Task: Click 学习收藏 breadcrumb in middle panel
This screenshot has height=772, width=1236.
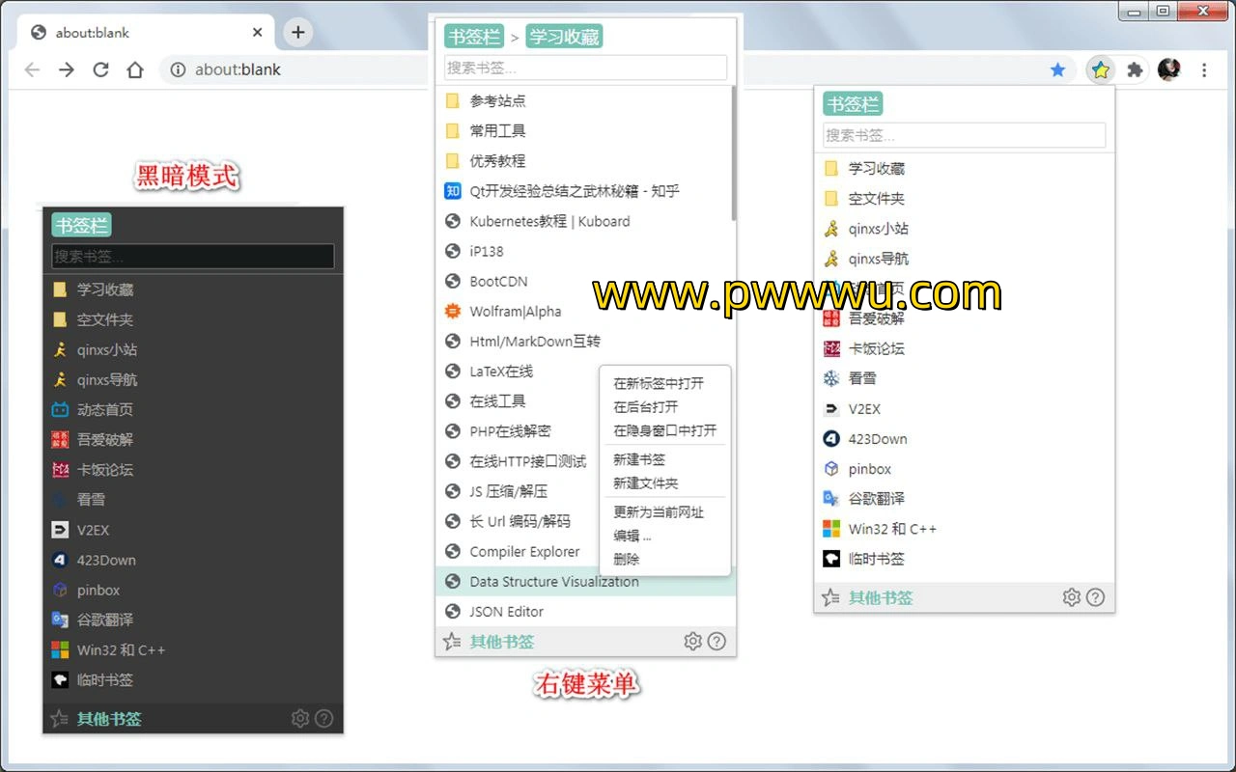Action: click(564, 37)
